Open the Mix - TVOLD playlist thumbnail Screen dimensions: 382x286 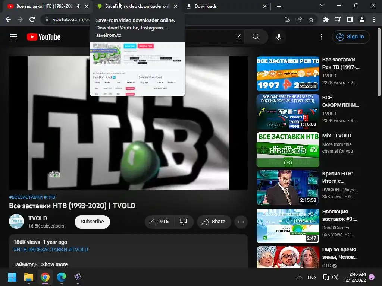point(288,150)
